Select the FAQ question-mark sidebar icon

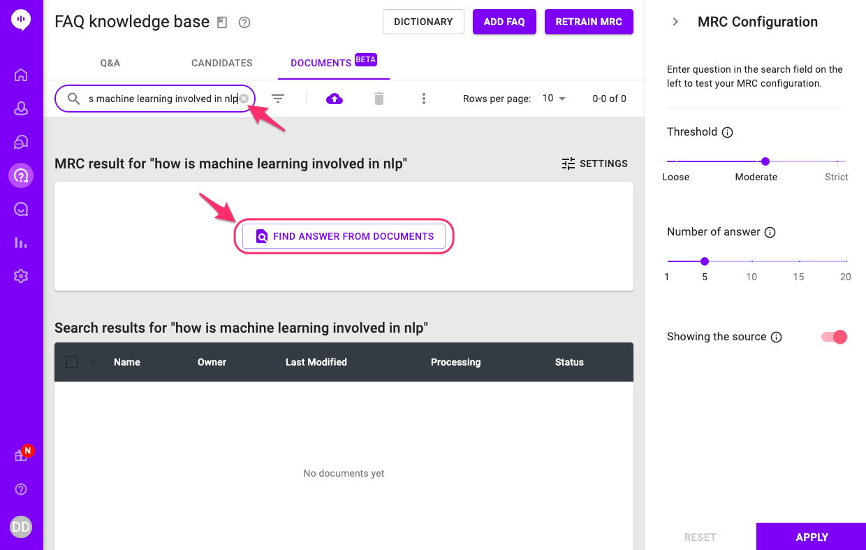(21, 175)
